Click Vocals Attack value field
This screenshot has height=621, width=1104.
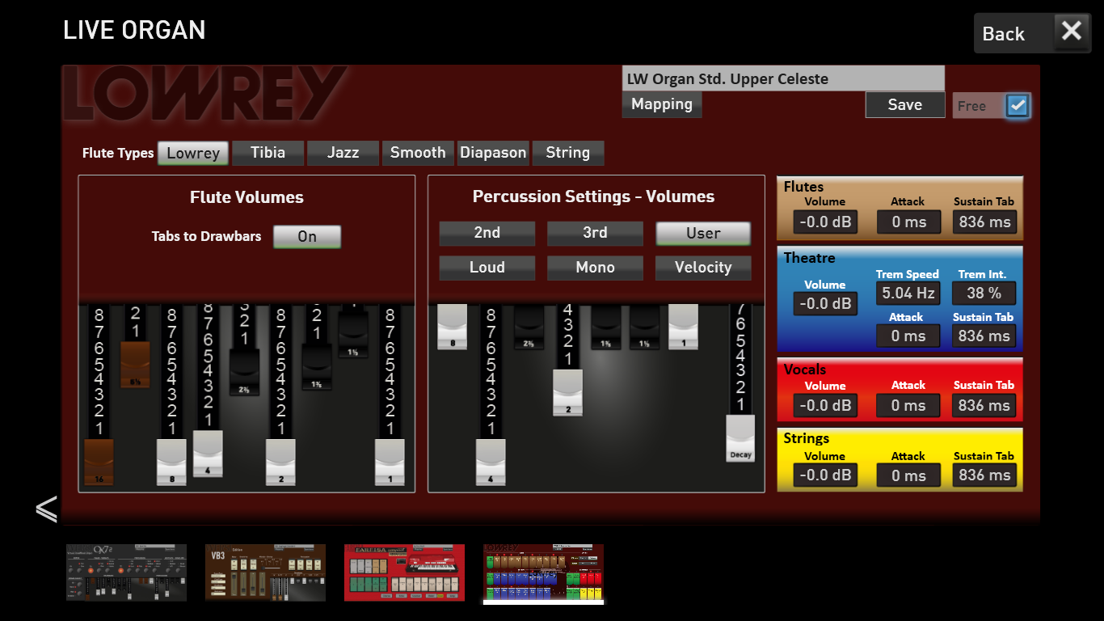[908, 406]
